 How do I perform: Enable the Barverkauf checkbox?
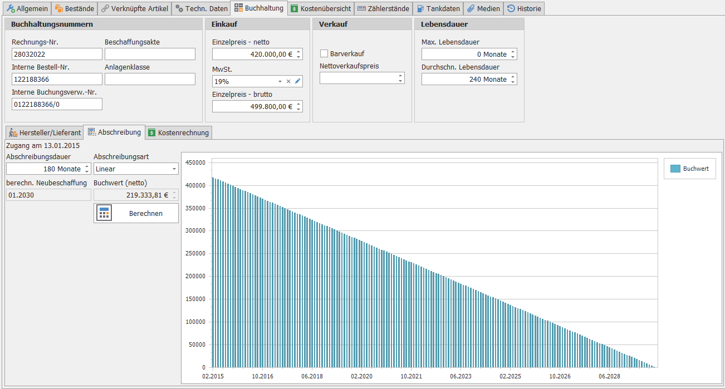(x=324, y=54)
